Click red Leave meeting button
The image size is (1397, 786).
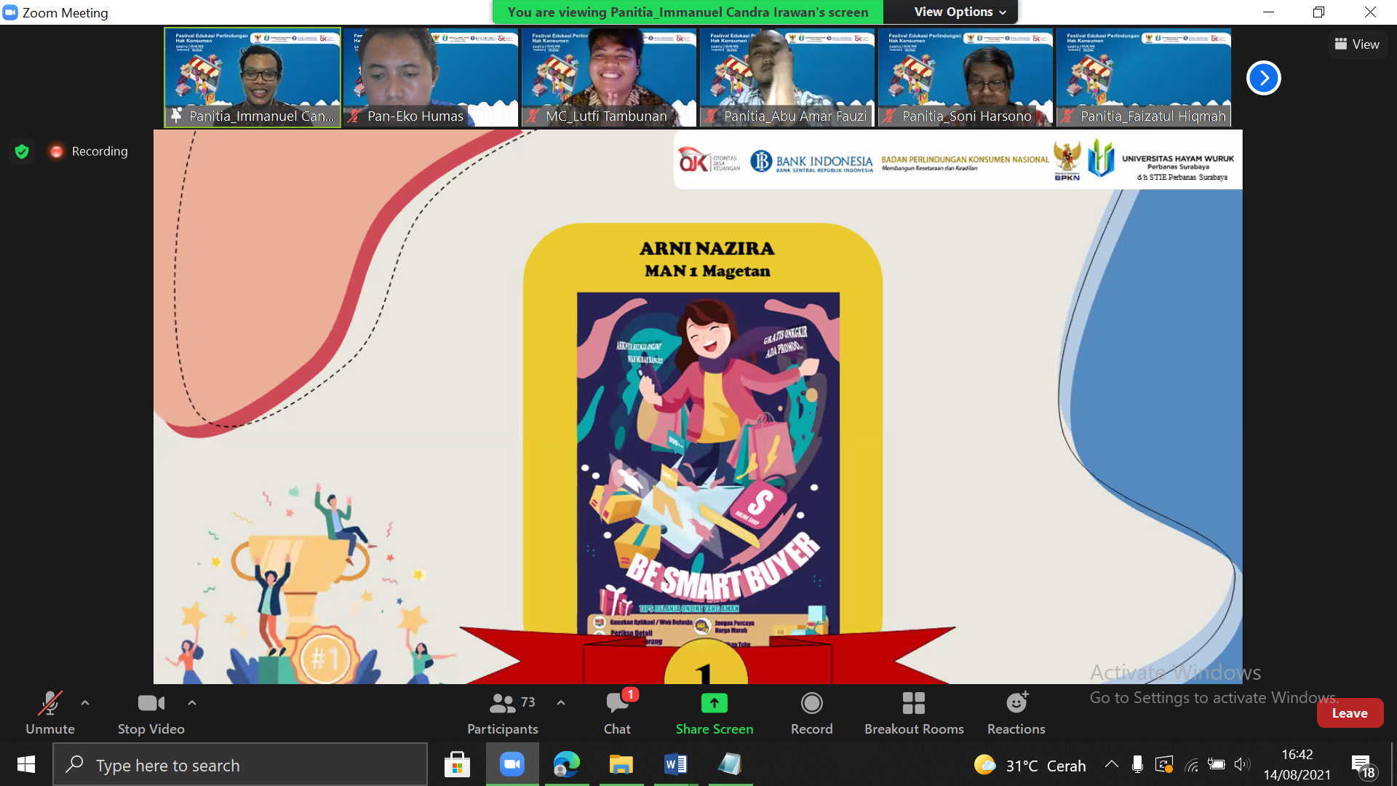click(x=1350, y=713)
